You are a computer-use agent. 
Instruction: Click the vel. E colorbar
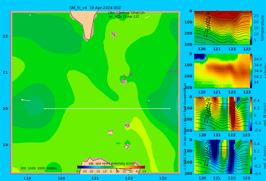pos(251,157)
